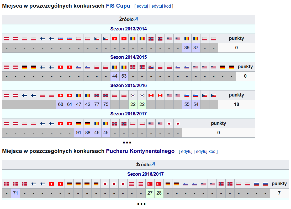This screenshot has width=291, height=209.
Task: Select result cell 55 in Sezon 2015/2016
Action: click(187, 104)
